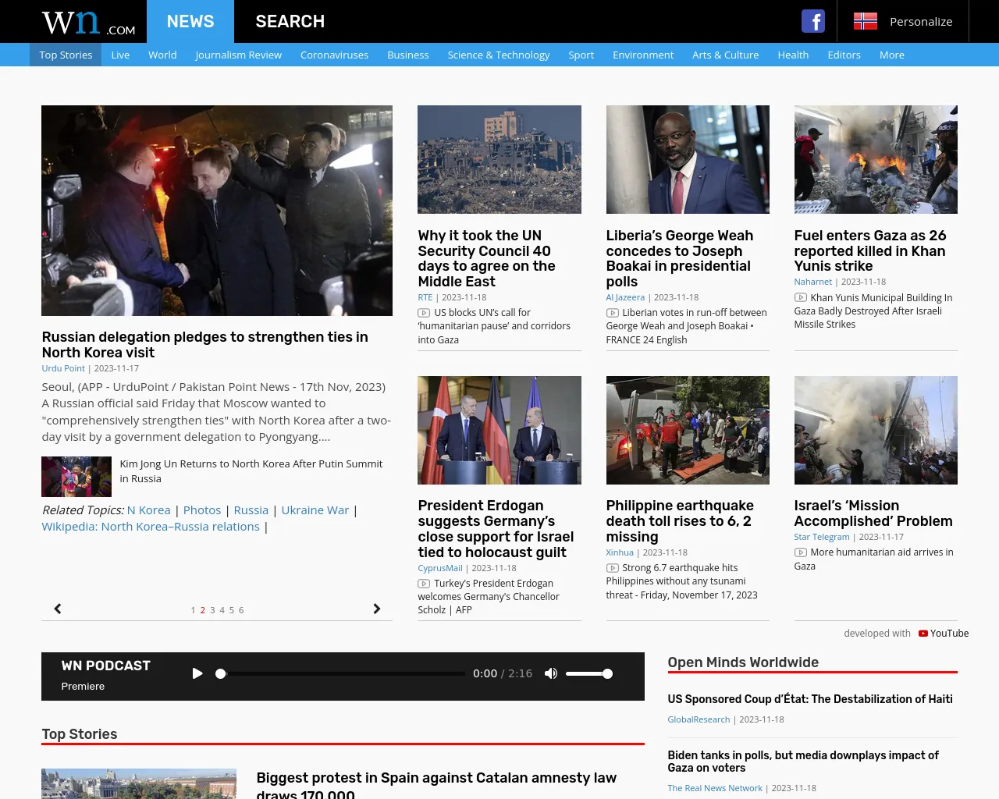
Task: Open the Personalize options
Action: click(920, 22)
